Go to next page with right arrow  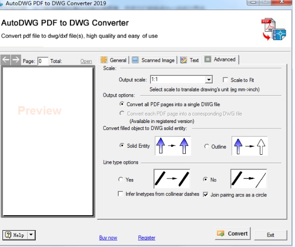point(16,60)
